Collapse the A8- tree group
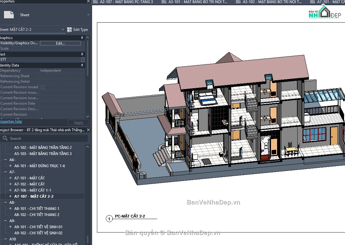 pos(6,202)
